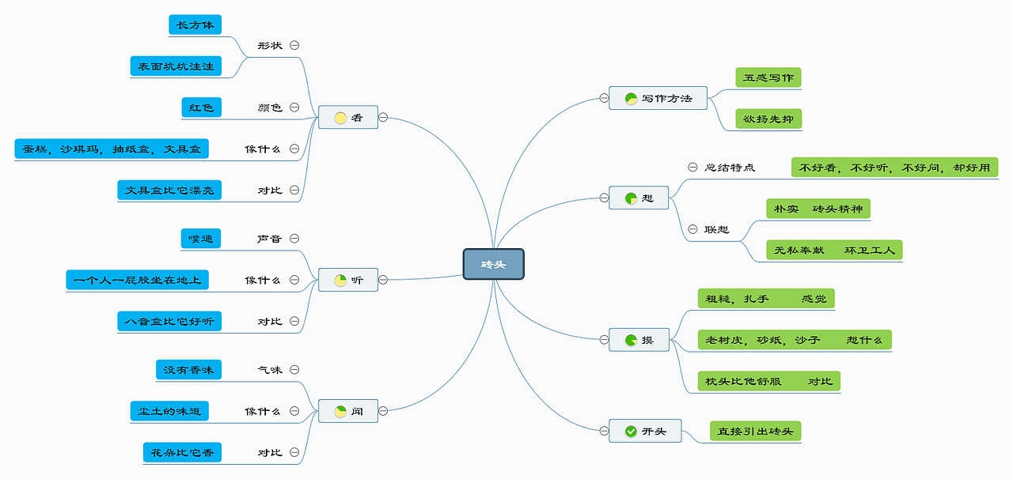The image size is (1013, 479).
Task: Collapse the 颜色 subtopic
Action: pos(294,107)
